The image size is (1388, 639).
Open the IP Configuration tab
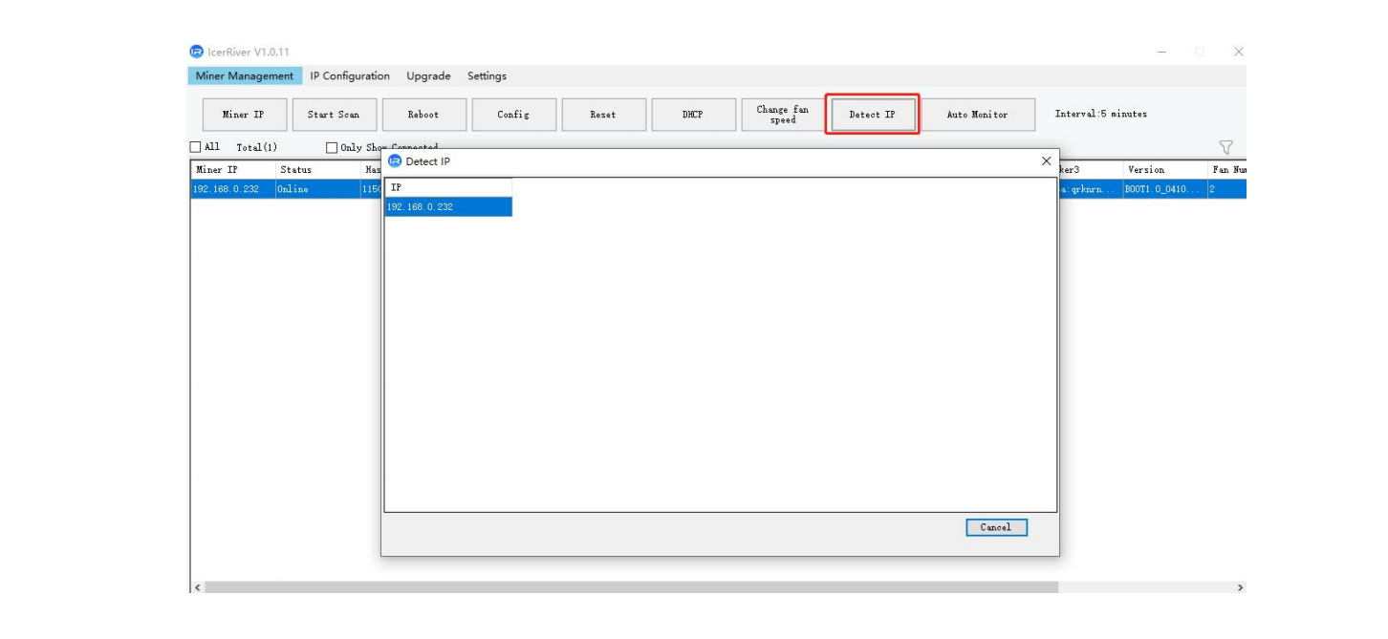pyautogui.click(x=350, y=76)
